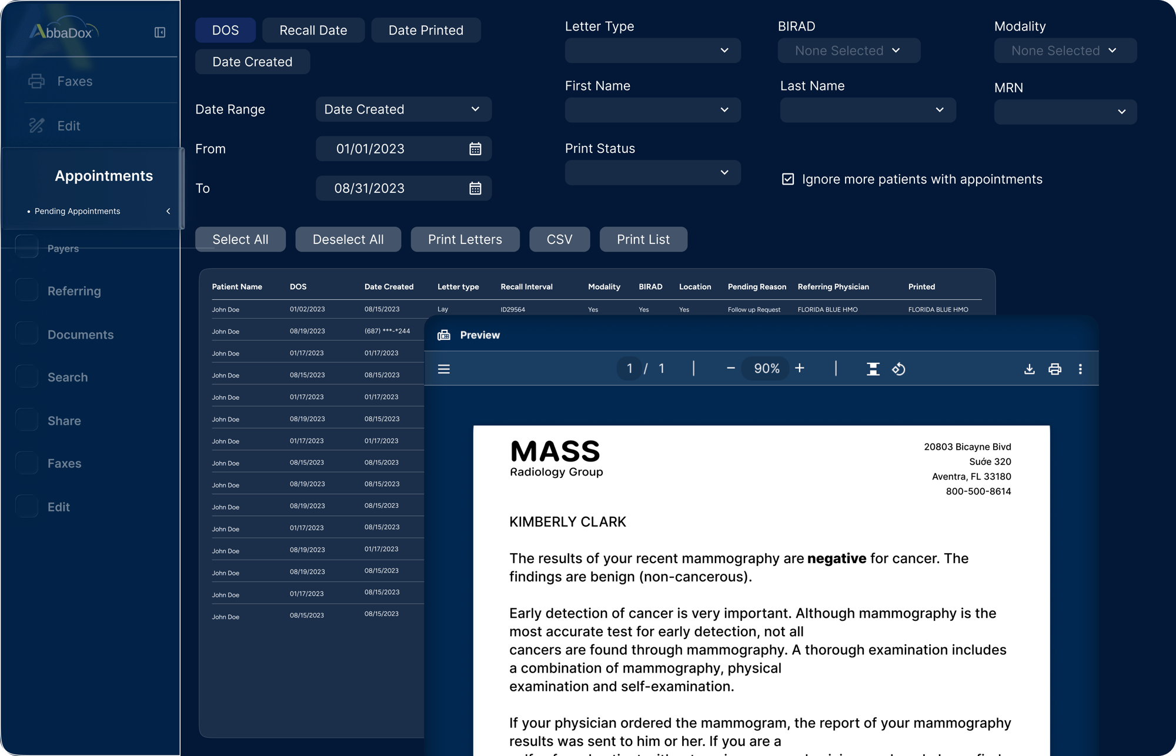Click the fit-to-page icon in preview

(x=873, y=369)
